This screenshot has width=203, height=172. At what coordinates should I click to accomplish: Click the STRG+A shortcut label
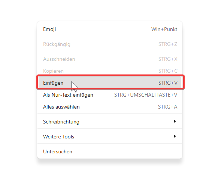pos(167,107)
